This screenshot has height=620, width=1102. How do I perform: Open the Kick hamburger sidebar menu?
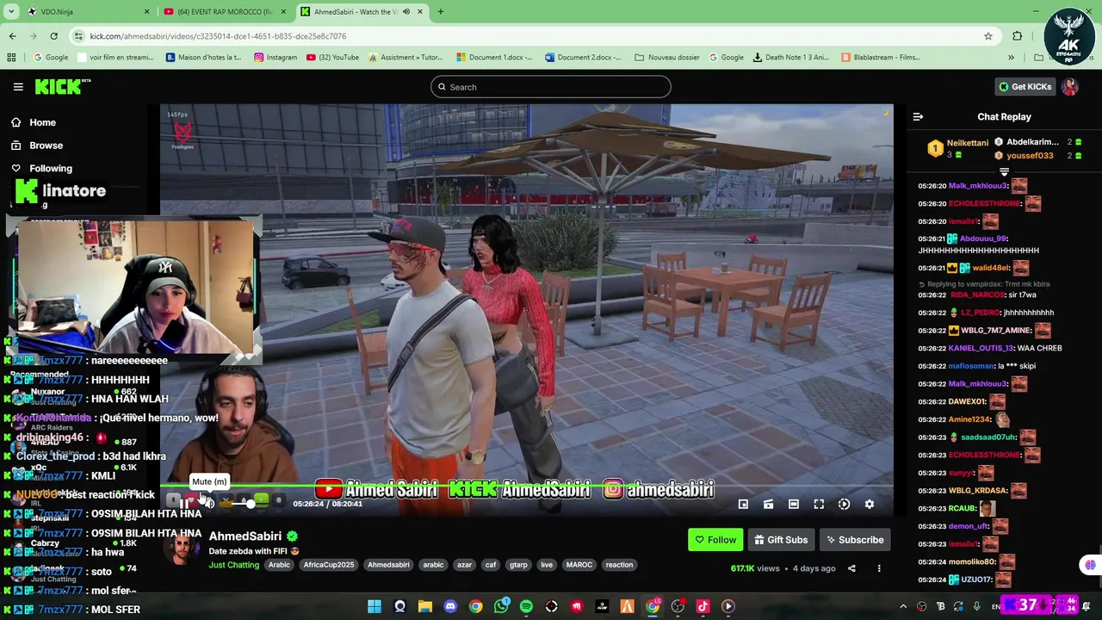tap(18, 87)
